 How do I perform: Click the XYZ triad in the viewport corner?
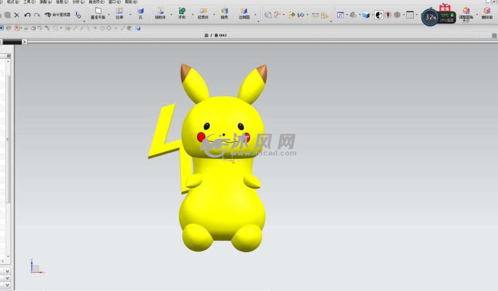37,267
